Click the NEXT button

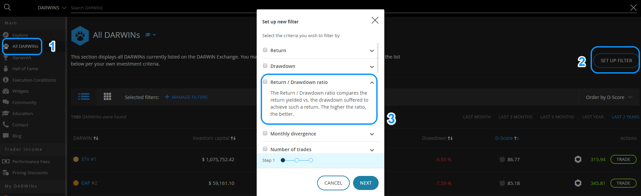[366, 183]
